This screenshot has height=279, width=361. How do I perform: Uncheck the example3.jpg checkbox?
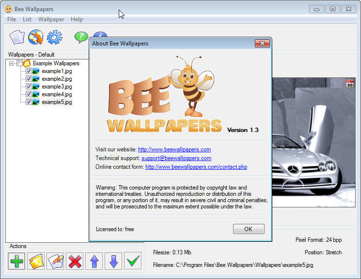(29, 86)
